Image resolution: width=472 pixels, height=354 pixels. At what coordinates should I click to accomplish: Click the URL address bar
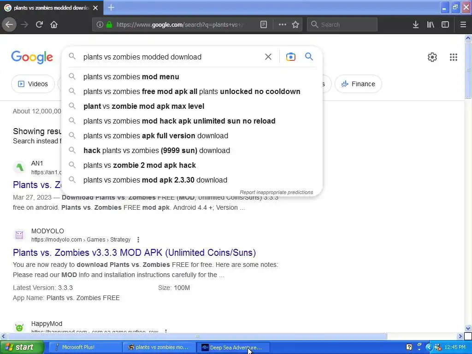(x=180, y=25)
